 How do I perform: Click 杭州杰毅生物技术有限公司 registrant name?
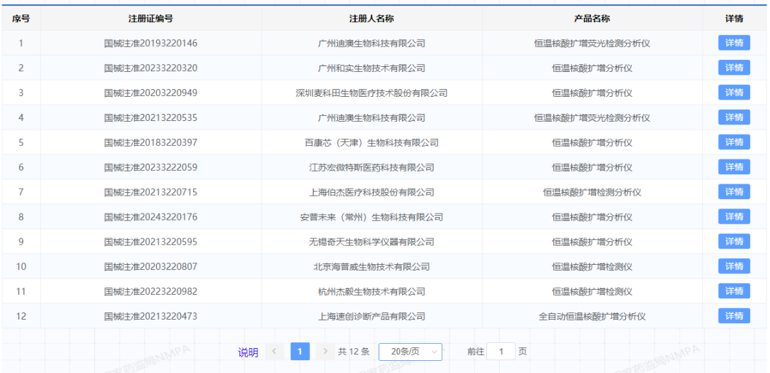[371, 292]
